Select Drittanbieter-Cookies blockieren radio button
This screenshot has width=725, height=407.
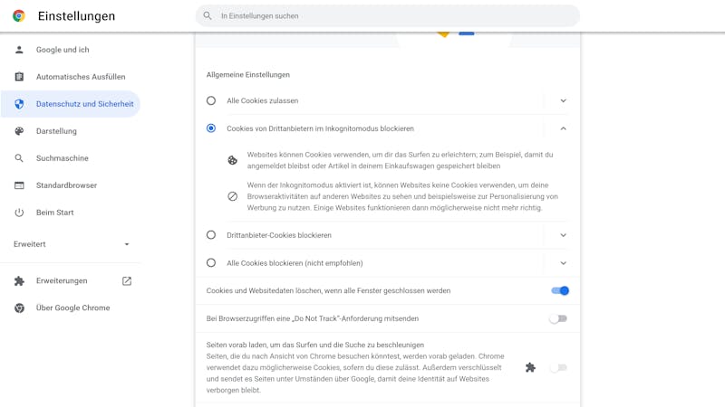click(211, 235)
